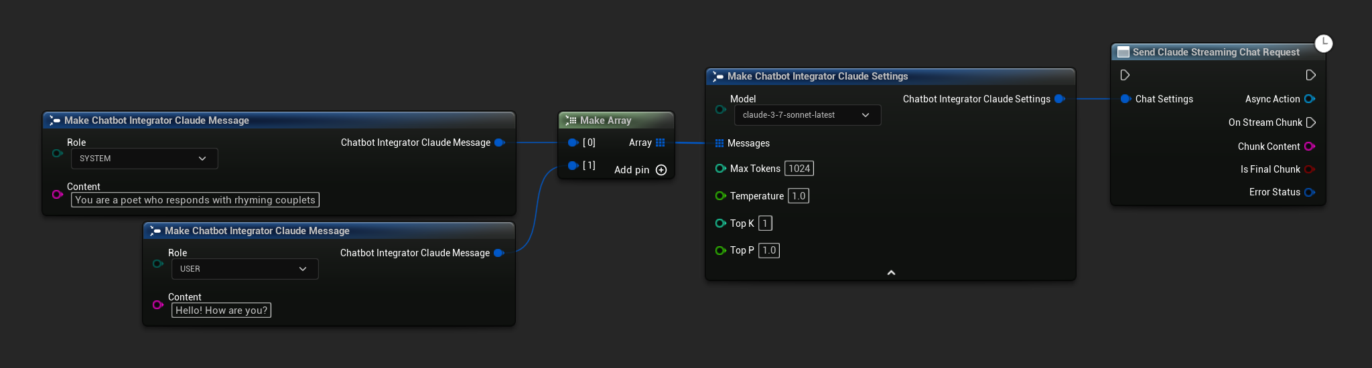Click the execution output pin on Send Claude node

tap(1310, 75)
